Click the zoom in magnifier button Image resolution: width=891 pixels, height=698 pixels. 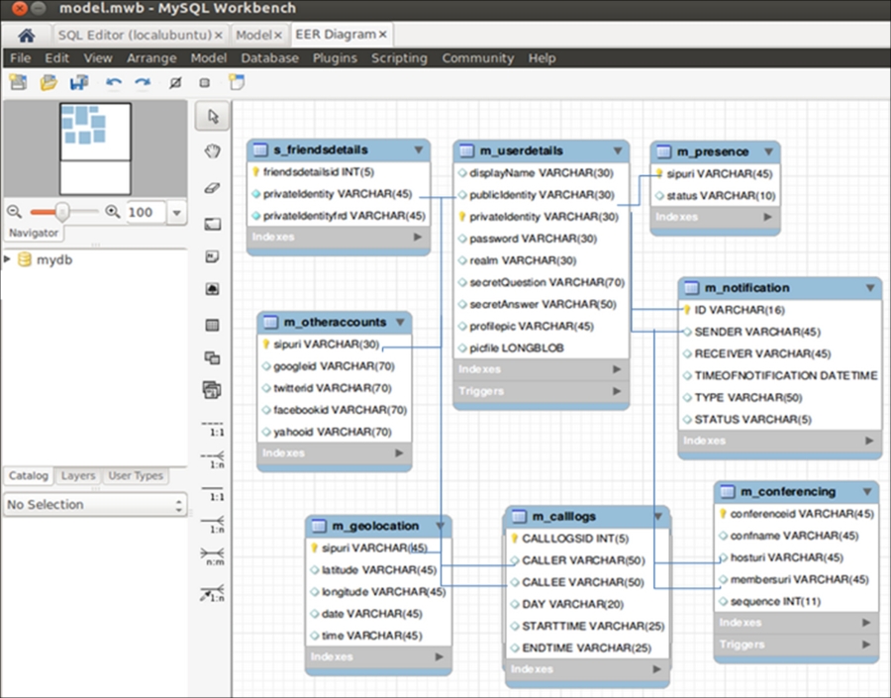113,212
